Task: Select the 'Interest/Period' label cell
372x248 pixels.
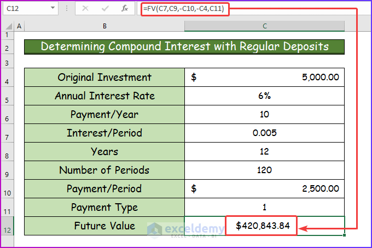Action: (104, 133)
